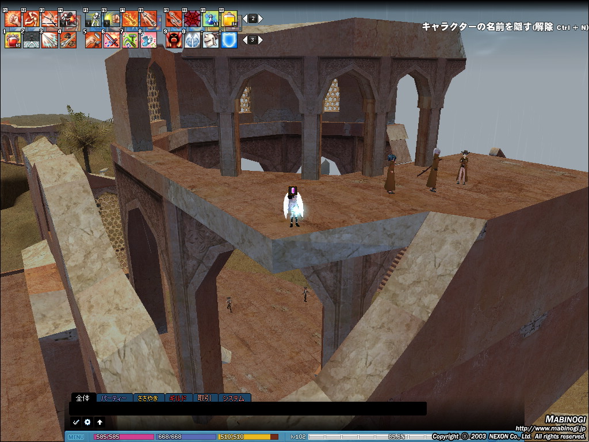589x442 pixels.
Task: Click the crossed swords music skill icon
Action: coord(112,39)
